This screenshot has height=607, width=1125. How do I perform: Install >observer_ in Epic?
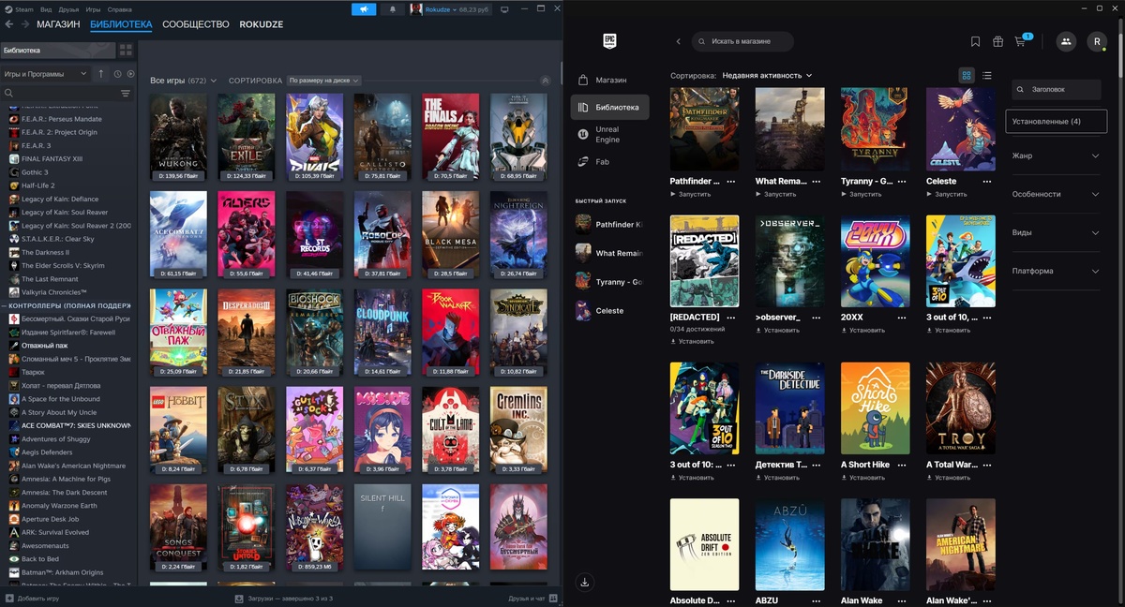click(x=777, y=330)
